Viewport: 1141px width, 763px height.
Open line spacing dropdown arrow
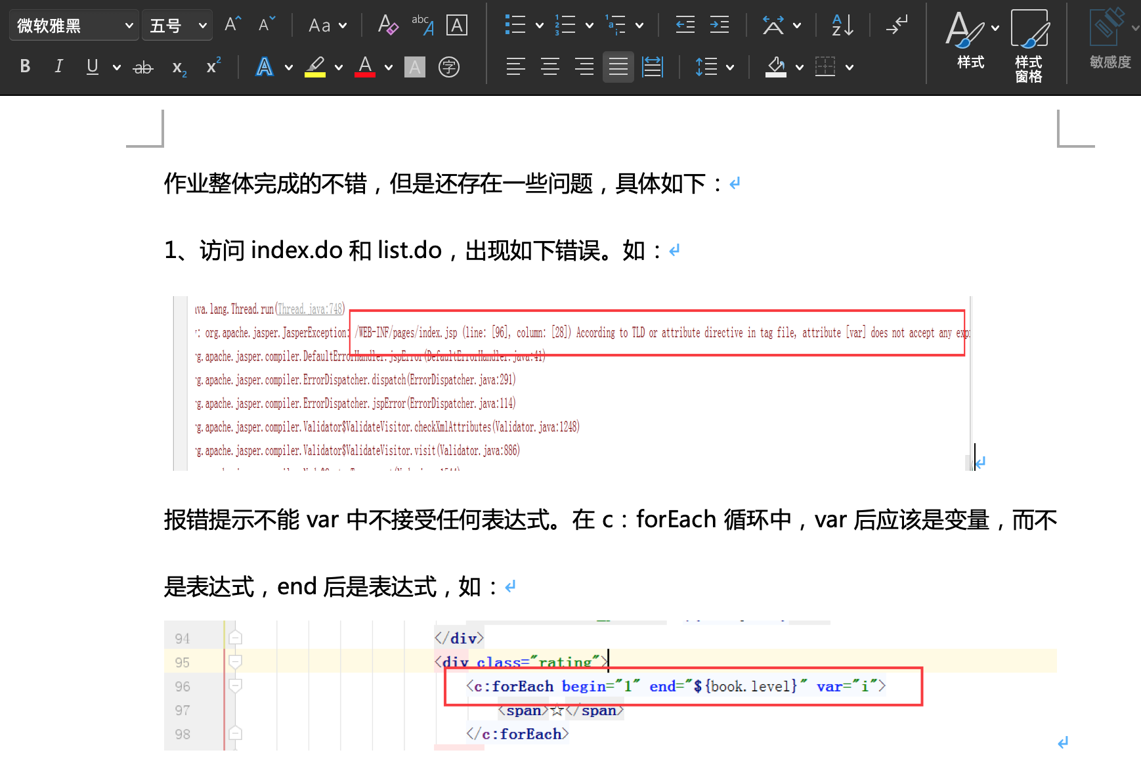(x=730, y=67)
